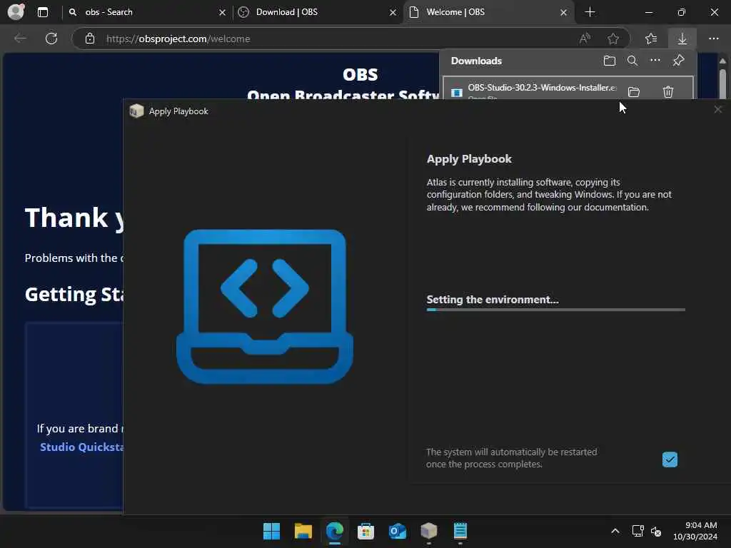The height and width of the screenshot is (548, 731).
Task: View site information lock icon
Action: 90,39
